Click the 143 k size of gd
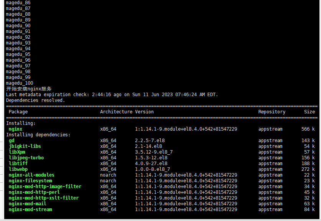 [x=308, y=141]
